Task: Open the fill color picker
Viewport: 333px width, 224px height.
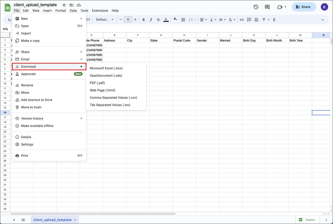Action: tap(175, 19)
